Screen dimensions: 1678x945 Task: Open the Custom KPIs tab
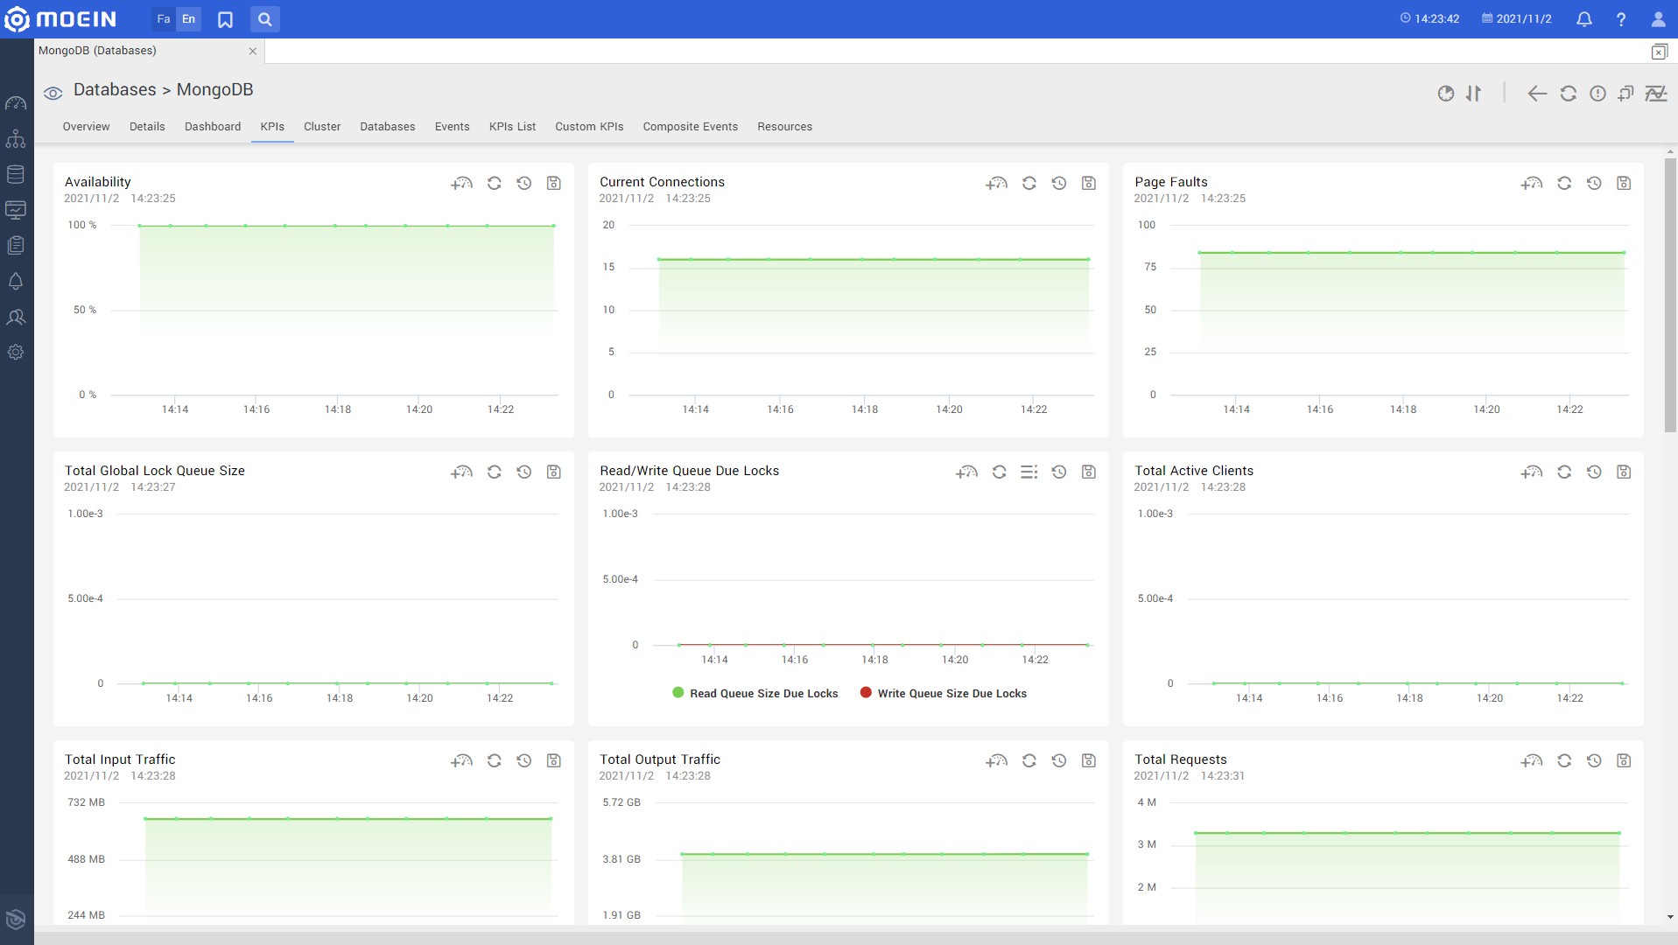coord(589,127)
